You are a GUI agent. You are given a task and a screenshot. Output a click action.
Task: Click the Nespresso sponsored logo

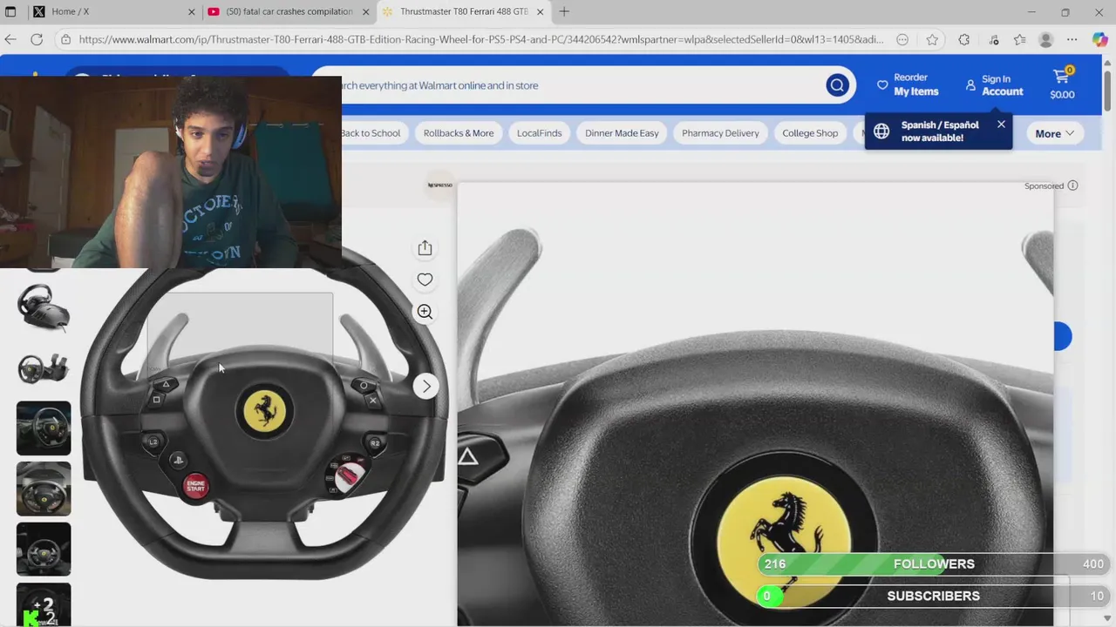pos(440,185)
